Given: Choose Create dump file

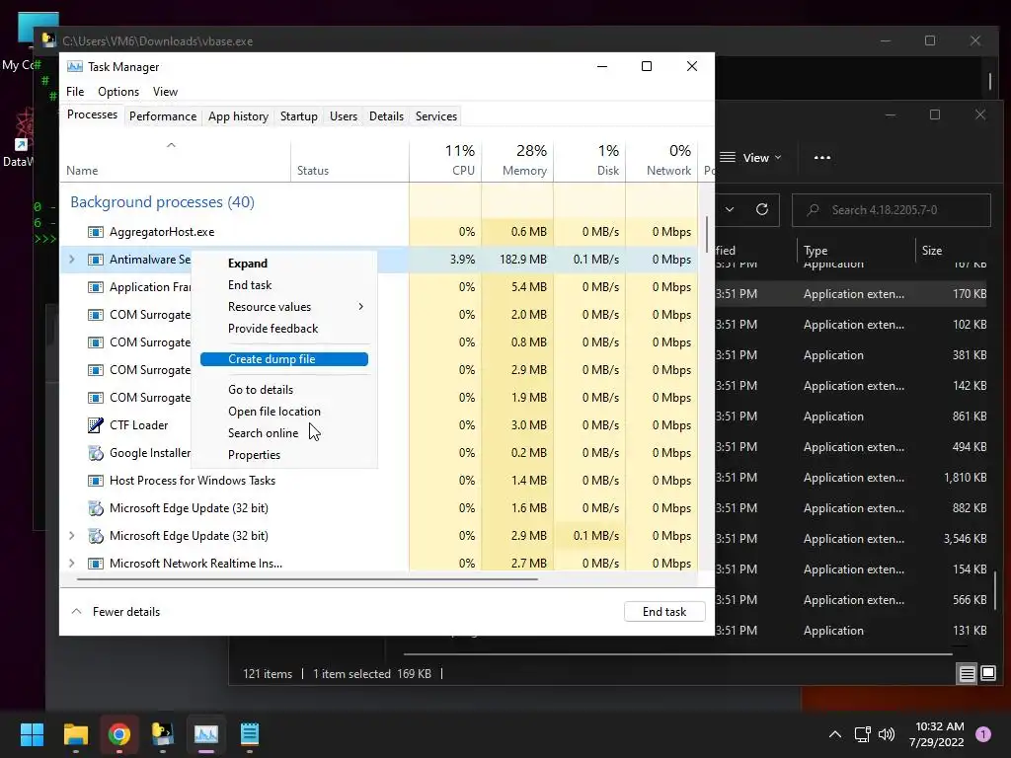Looking at the screenshot, I should pyautogui.click(x=284, y=359).
